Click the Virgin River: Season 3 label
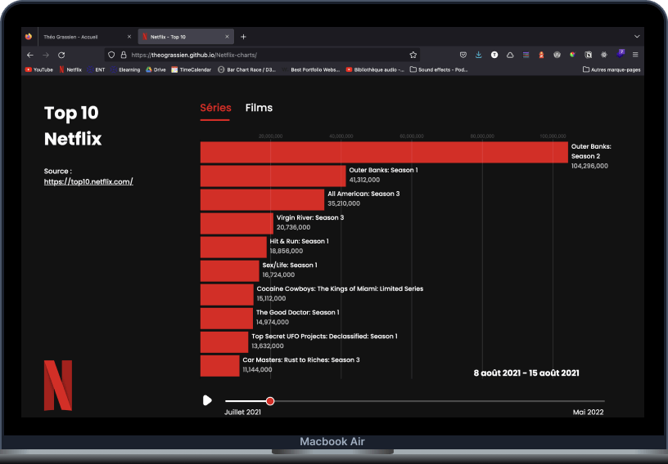 pos(310,218)
